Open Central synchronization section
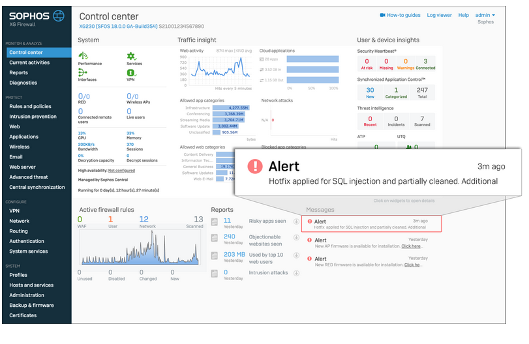Viewport: 529px width, 344px height. point(37,188)
